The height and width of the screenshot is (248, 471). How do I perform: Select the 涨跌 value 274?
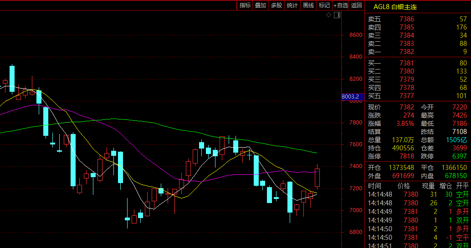(409, 115)
